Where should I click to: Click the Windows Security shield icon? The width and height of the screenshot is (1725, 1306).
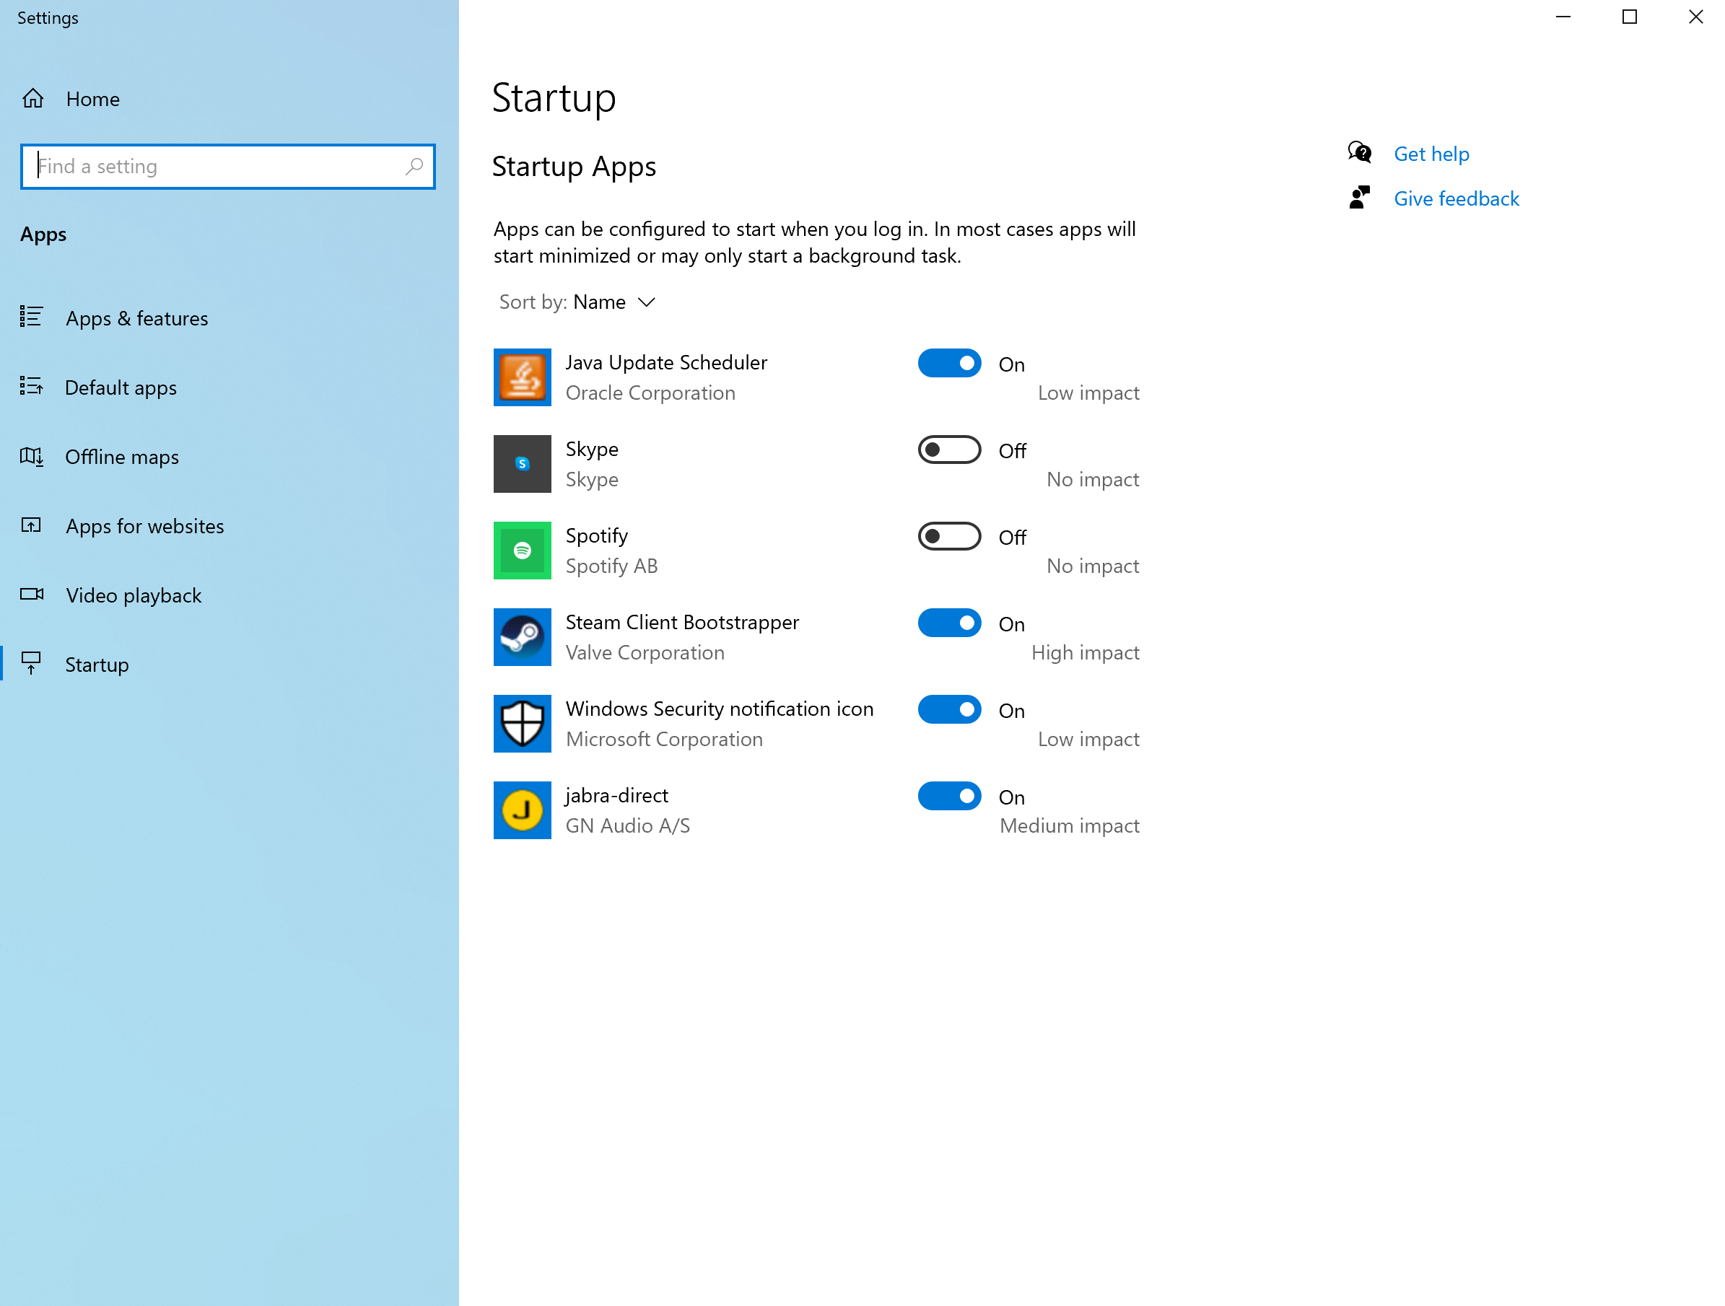(x=522, y=724)
